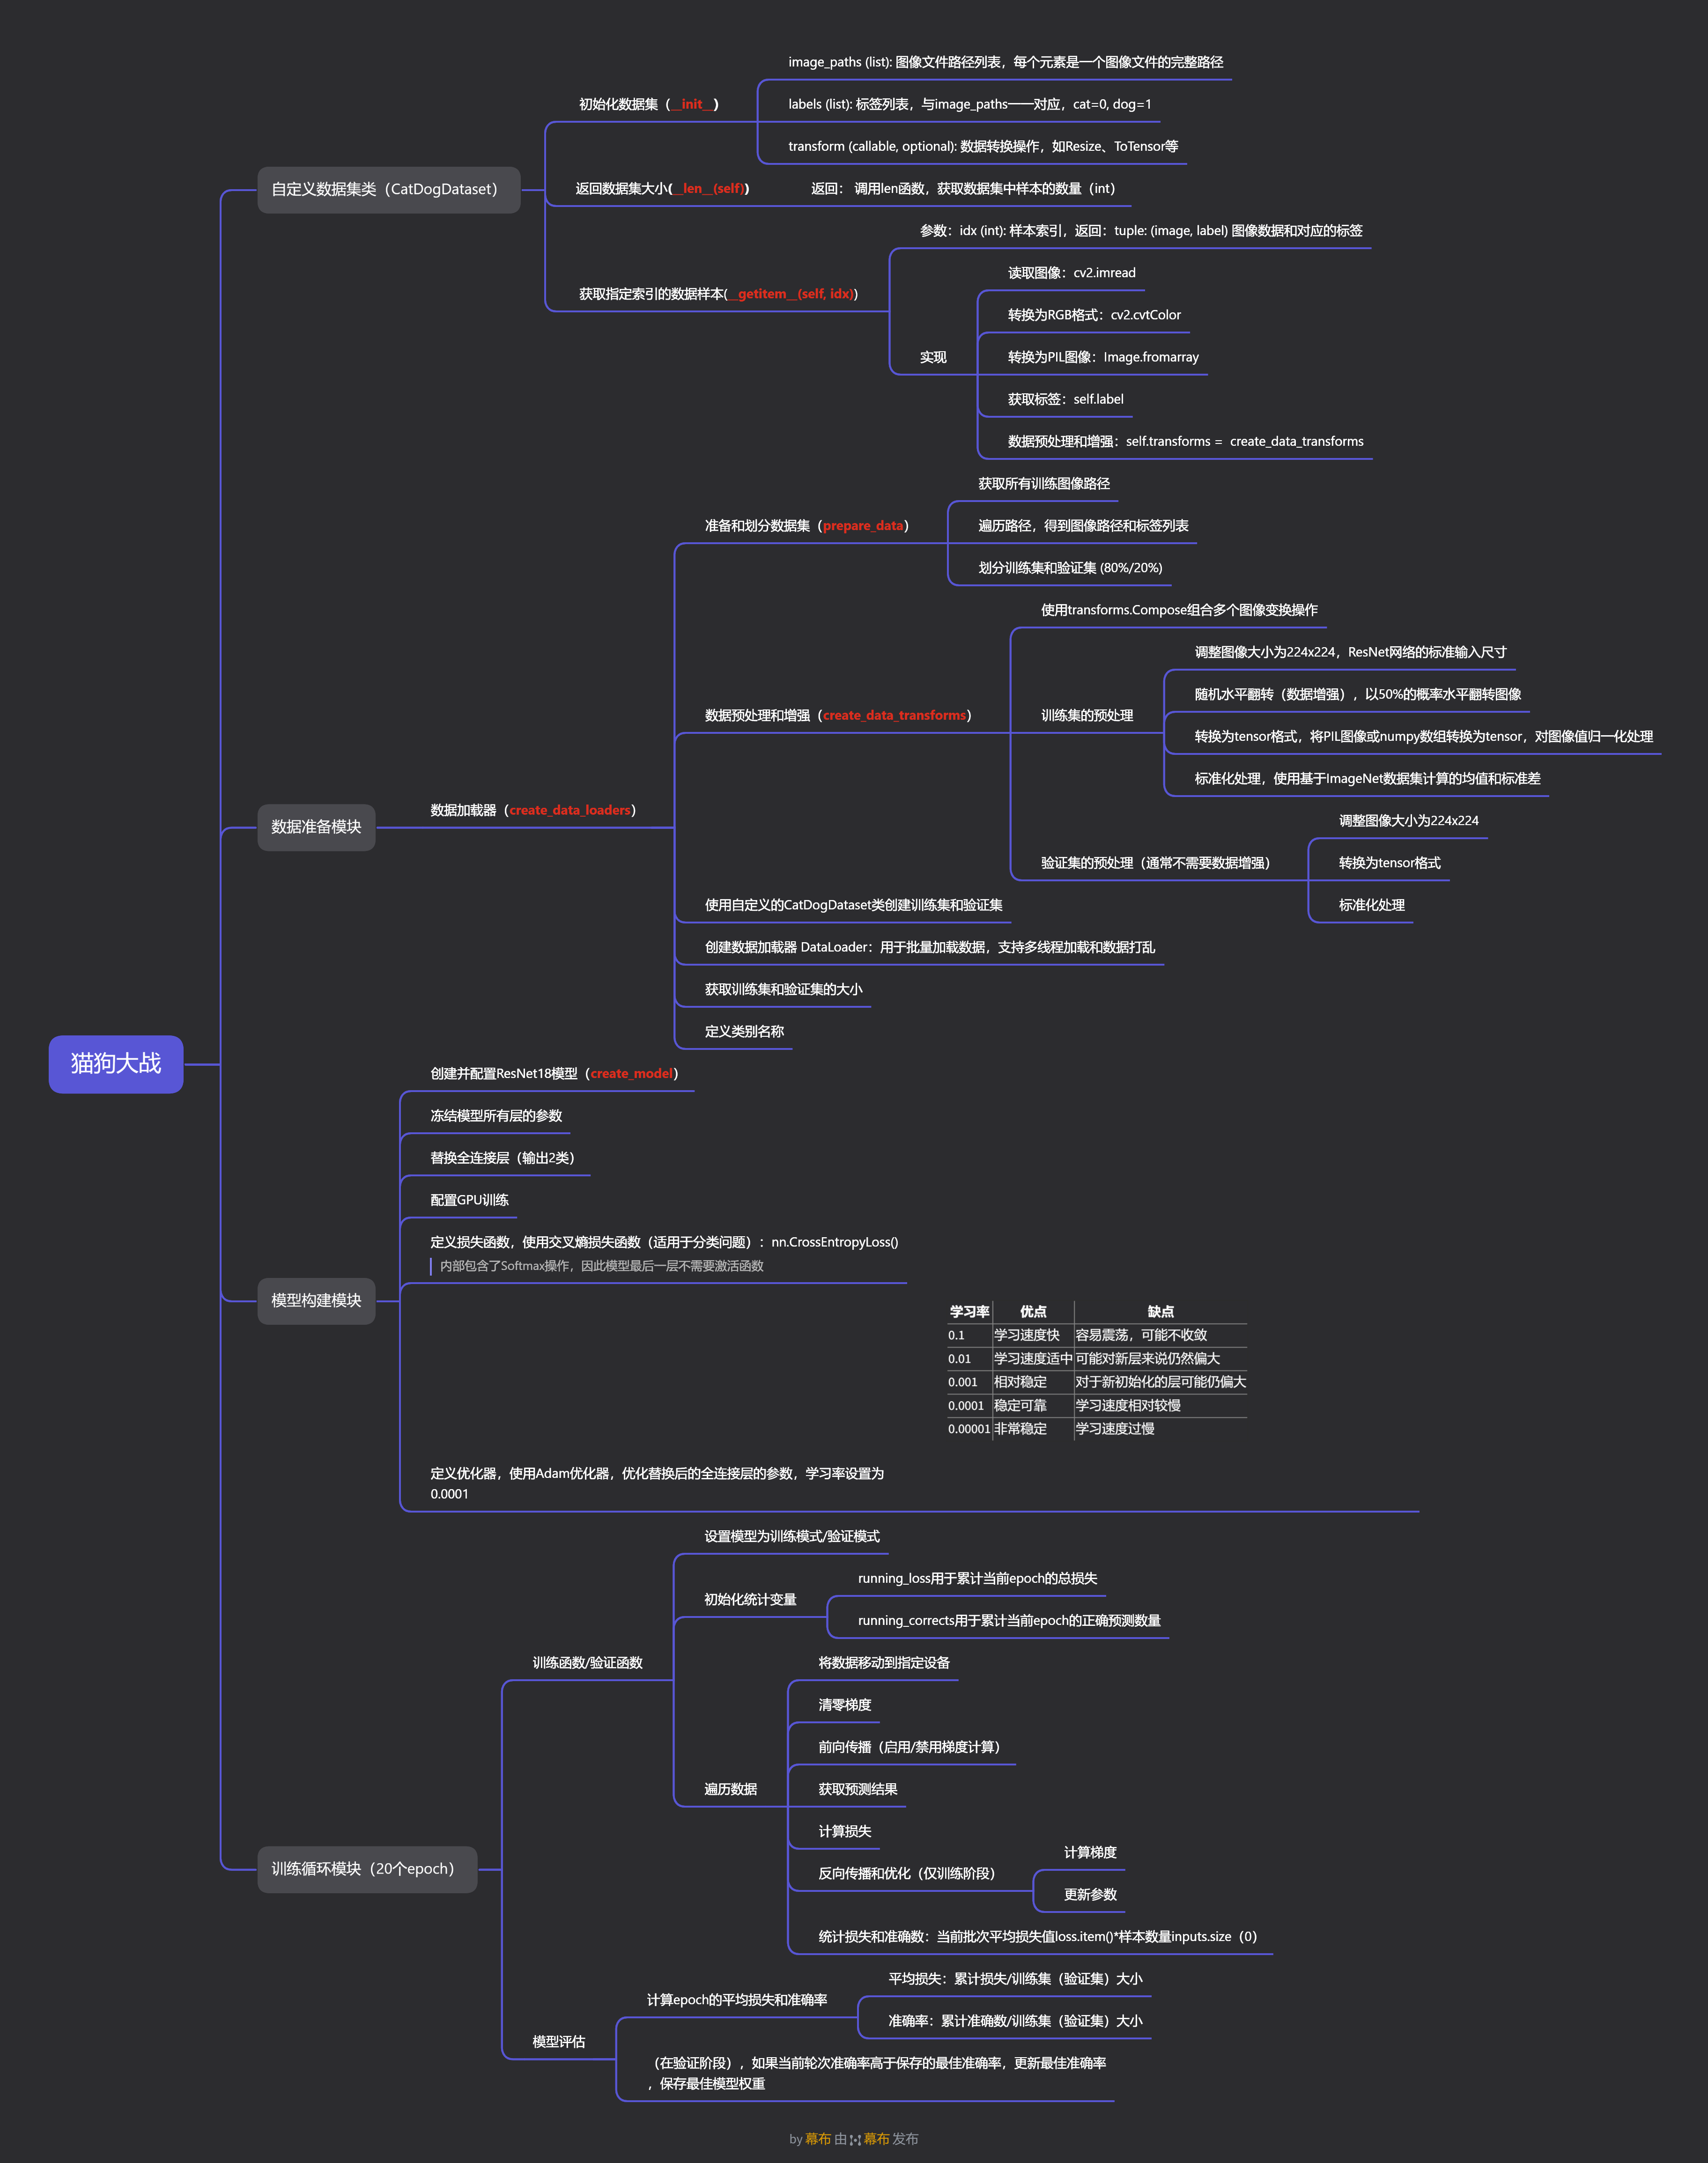Click the 幕布 logo icon in footer
Viewport: 1708px width, 2163px height.
(855, 2139)
